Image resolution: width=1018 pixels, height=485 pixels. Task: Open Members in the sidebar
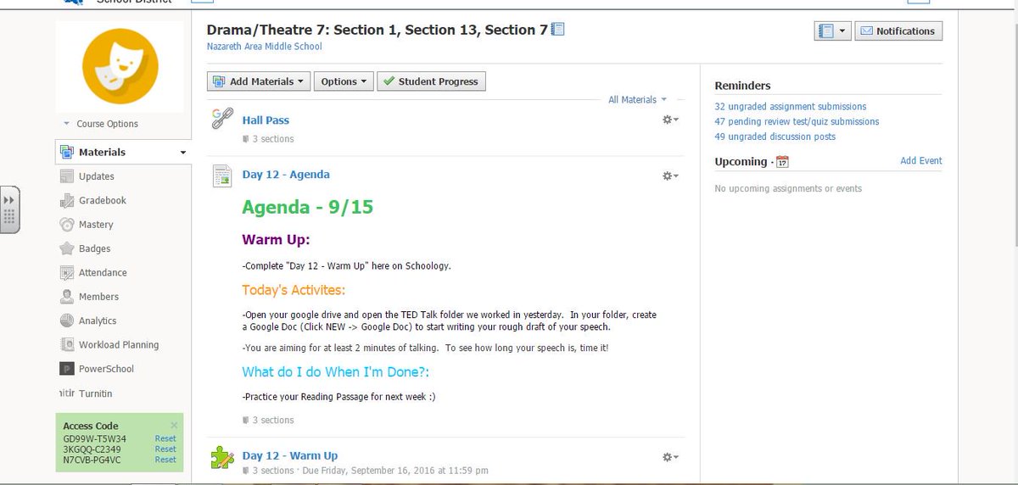pos(99,297)
